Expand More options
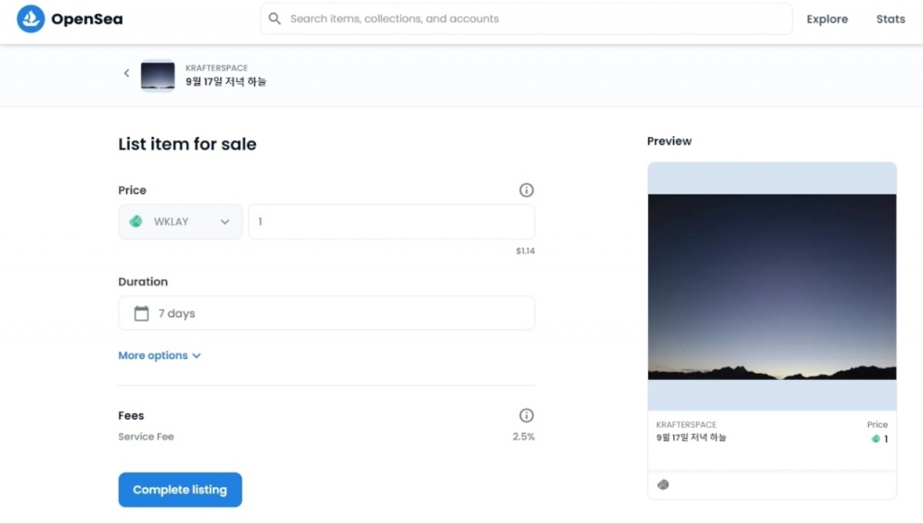This screenshot has height=524, width=923. pyautogui.click(x=160, y=356)
